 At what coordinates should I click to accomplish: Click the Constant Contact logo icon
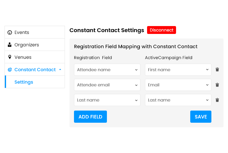tap(10, 70)
